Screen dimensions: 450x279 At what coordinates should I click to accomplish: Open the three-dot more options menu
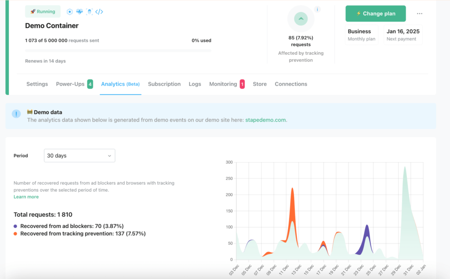pos(420,14)
